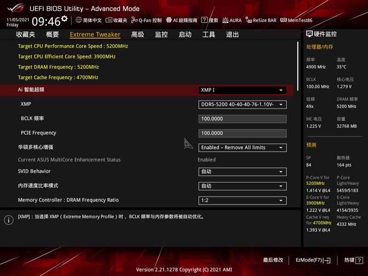This screenshot has height=276, width=368.
Task: Click the 09:46 clock display
Action: 46,22
